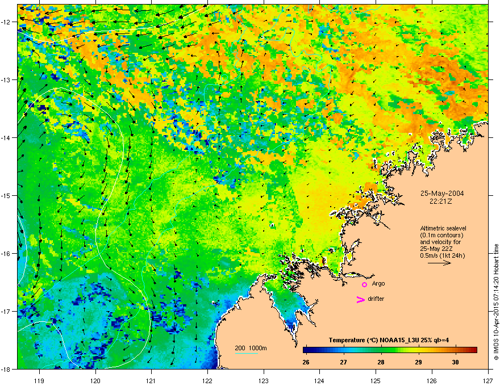Image resolution: width=500 pixels, height=386 pixels.
Task: Click the longitude axis label 119
Action: tap(39, 380)
